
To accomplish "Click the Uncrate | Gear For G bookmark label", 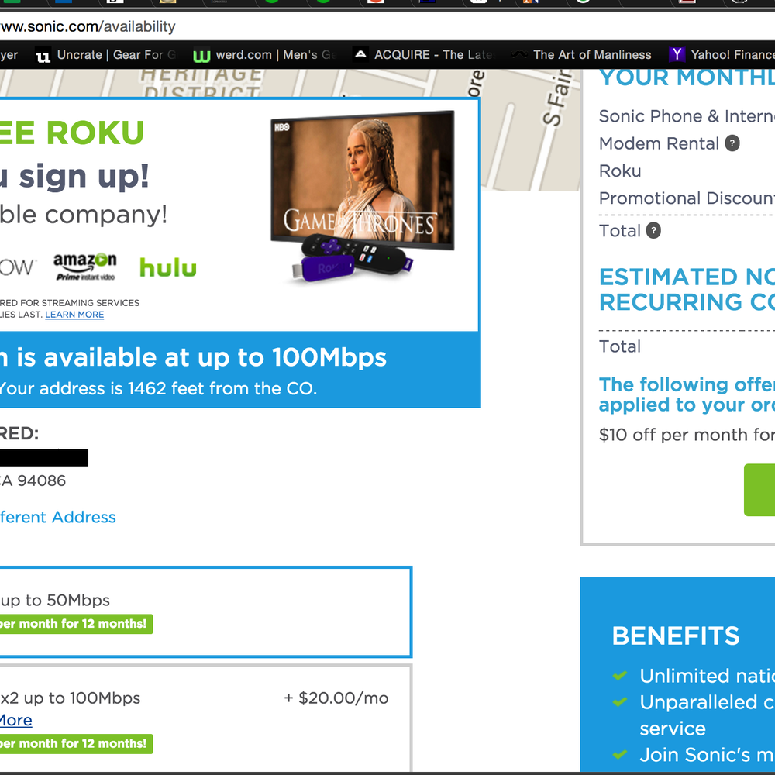I will (117, 55).
